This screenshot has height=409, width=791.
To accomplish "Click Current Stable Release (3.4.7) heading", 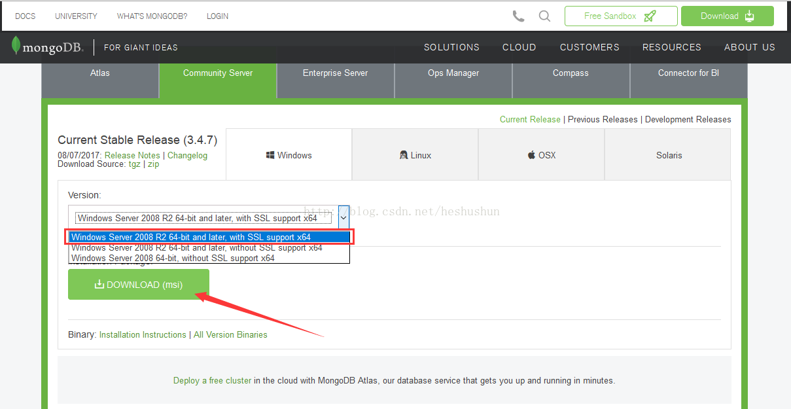I will coord(137,140).
